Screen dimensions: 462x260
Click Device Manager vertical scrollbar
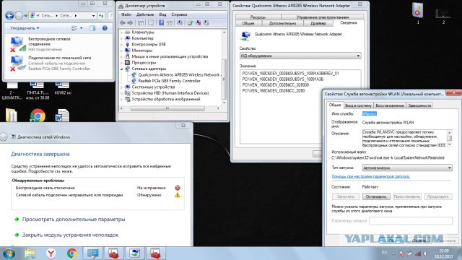point(225,67)
